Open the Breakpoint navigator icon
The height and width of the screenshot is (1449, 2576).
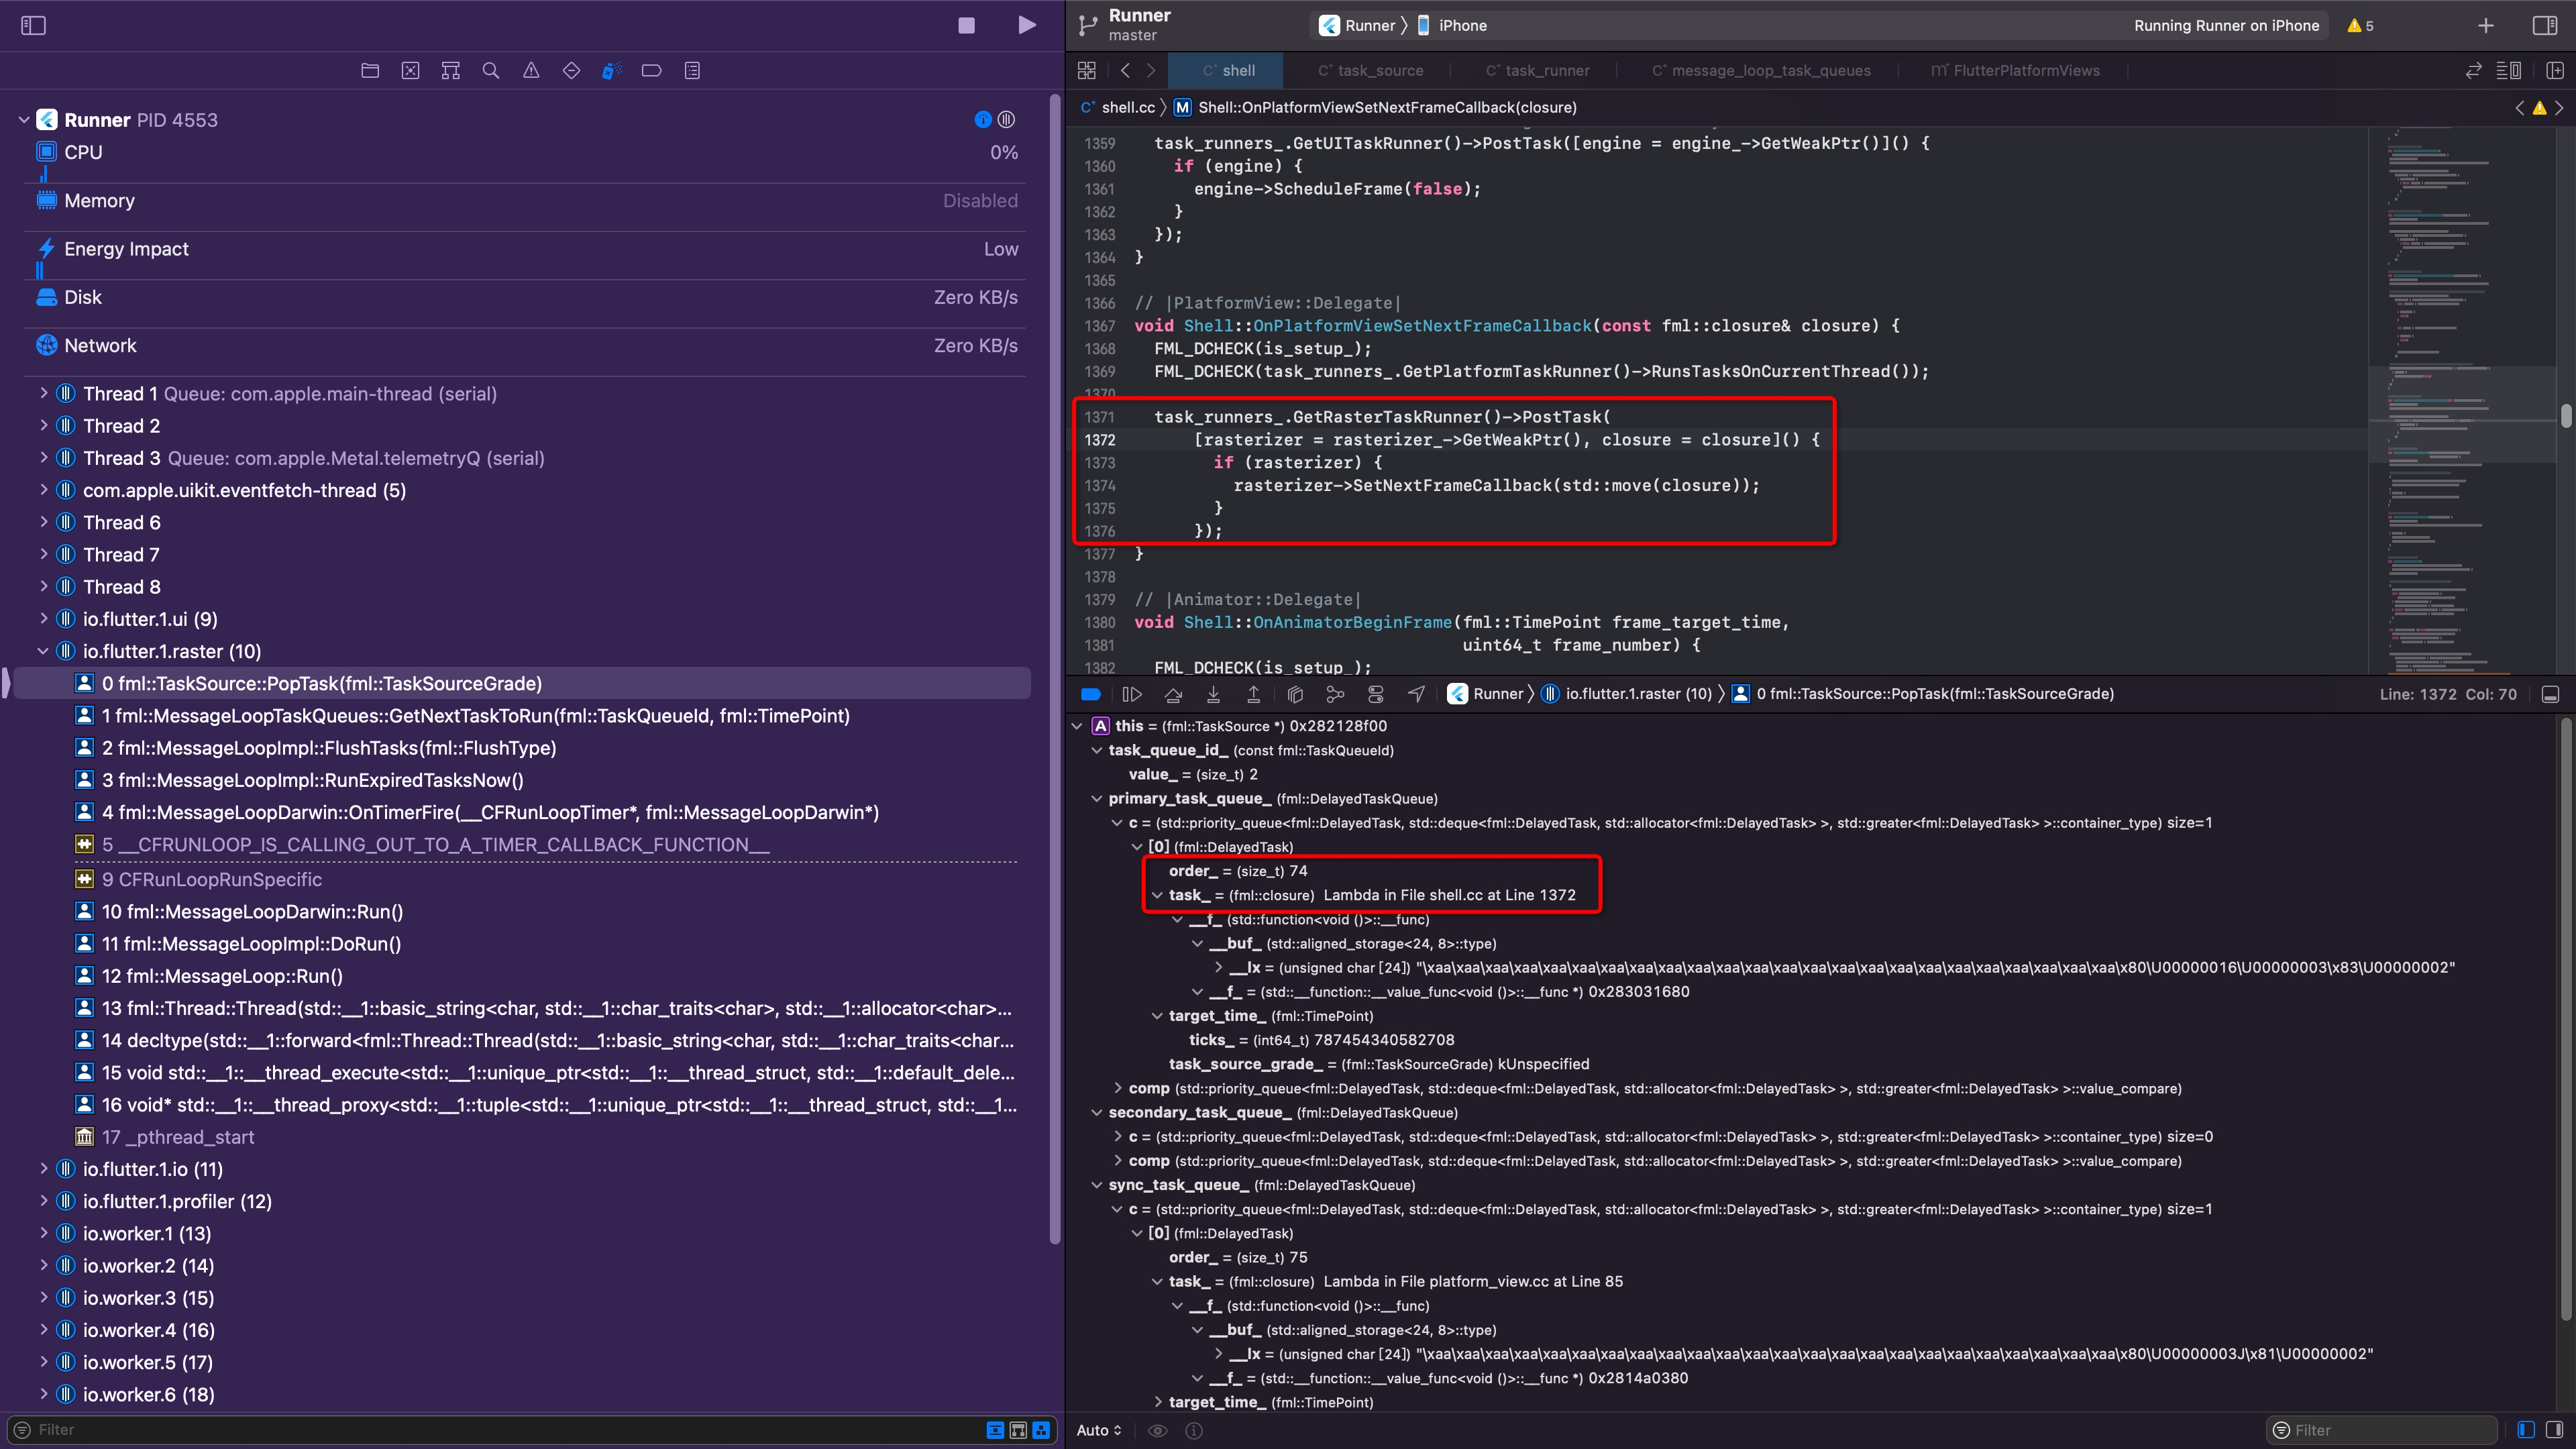click(651, 70)
